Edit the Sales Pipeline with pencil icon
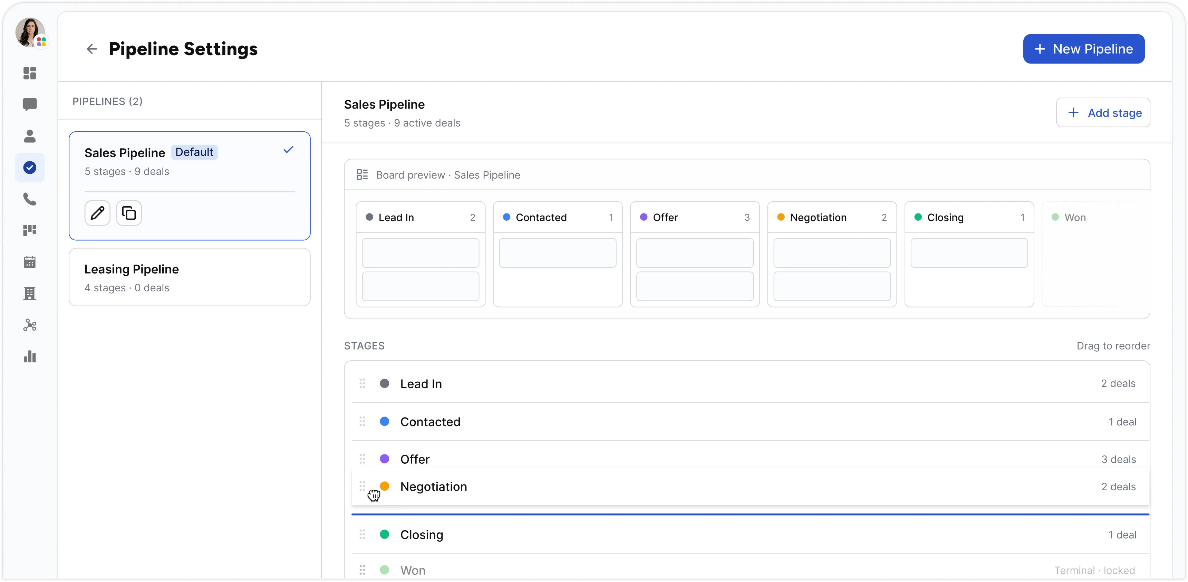 coord(97,213)
